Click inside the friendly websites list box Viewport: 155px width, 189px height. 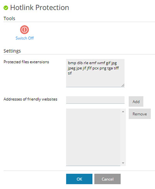[x=93, y=137]
